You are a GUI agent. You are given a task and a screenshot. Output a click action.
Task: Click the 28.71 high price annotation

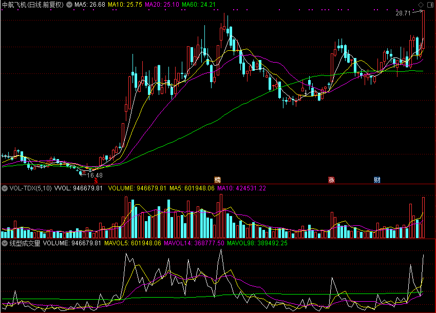403,13
